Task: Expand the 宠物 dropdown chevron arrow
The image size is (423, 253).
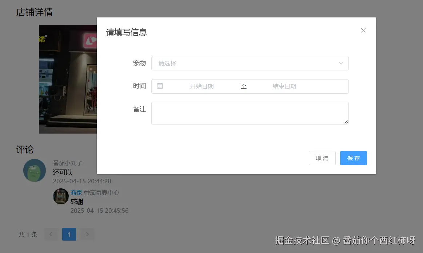Action: coord(341,63)
